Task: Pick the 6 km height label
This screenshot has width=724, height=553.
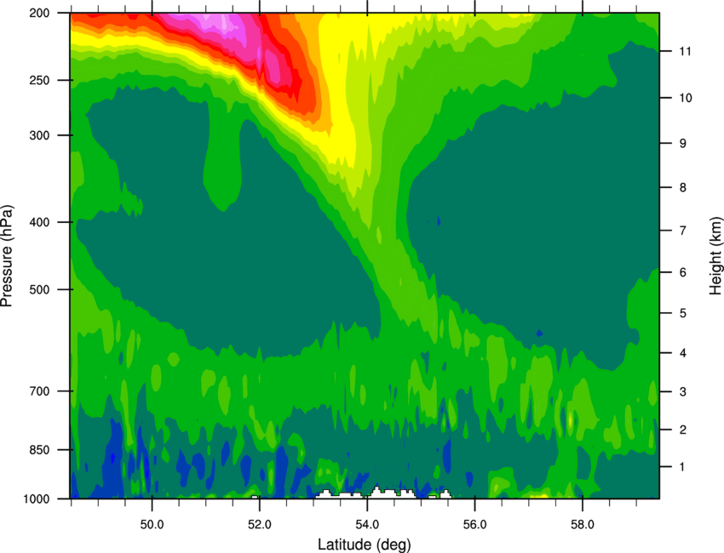Action: pos(683,272)
